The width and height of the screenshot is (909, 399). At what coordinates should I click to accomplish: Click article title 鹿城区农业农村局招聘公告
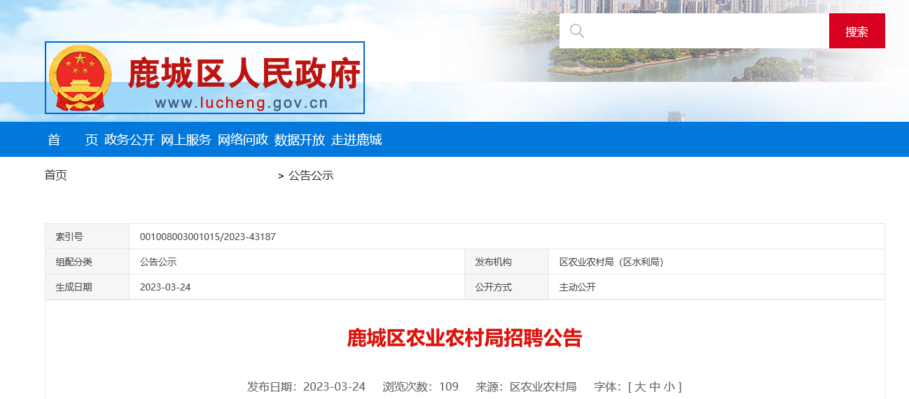(x=465, y=338)
